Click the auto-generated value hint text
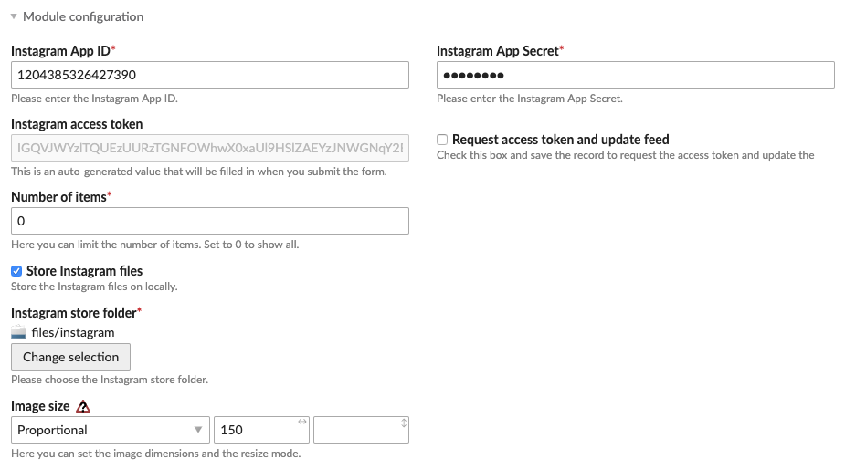This screenshot has height=470, width=845. point(199,172)
